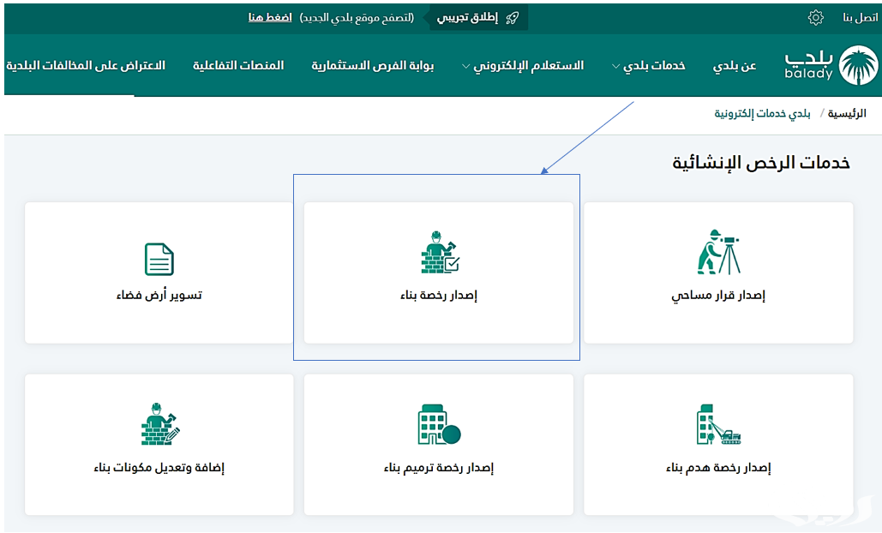Image resolution: width=882 pixels, height=533 pixels.
Task: Click the surveyor icon for إصدار قرار مساحي
Action: pyautogui.click(x=718, y=252)
